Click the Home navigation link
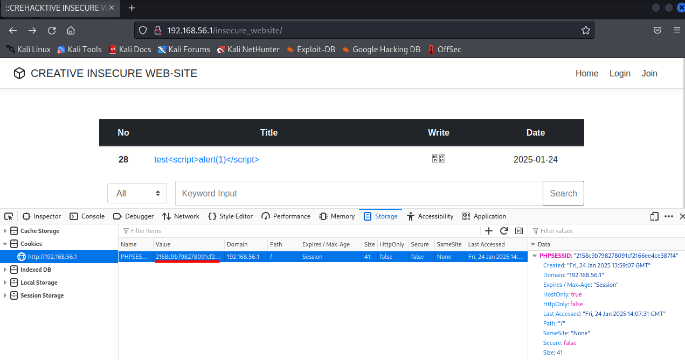The height and width of the screenshot is (360, 685). [587, 74]
